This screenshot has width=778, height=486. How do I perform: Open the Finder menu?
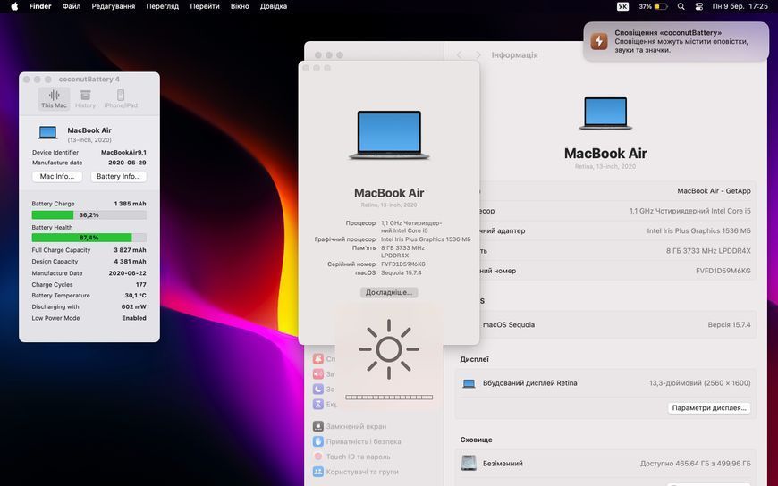(40, 6)
